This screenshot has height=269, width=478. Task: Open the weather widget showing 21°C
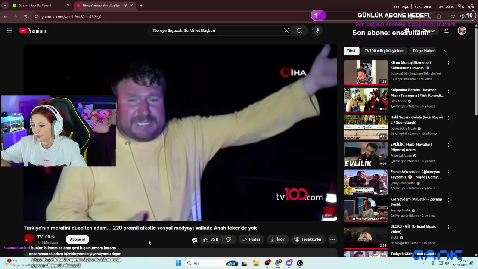pyautogui.click(x=19, y=263)
